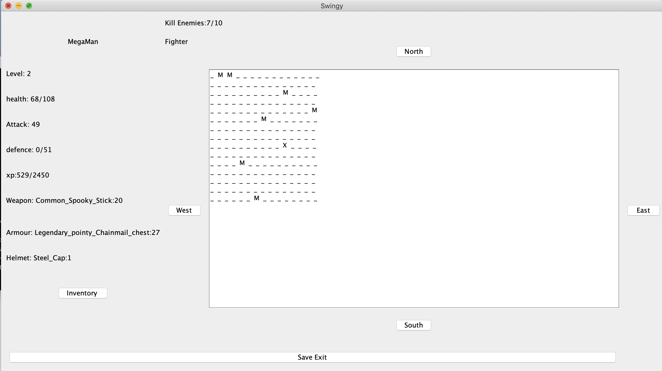Image resolution: width=662 pixels, height=371 pixels.
Task: Click the defence: 0/51 stat
Action: point(29,150)
